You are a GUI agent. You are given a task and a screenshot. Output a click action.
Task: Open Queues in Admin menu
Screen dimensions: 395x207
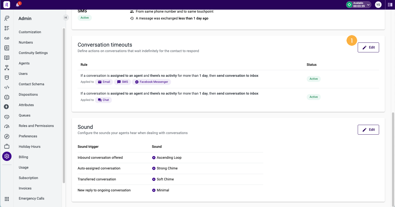25,115
